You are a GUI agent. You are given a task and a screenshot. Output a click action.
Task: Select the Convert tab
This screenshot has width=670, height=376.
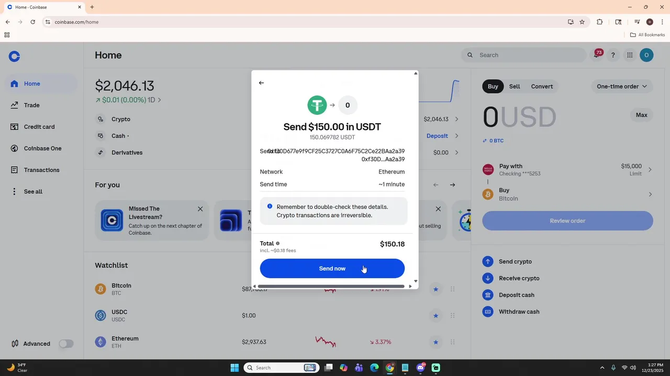pyautogui.click(x=542, y=86)
